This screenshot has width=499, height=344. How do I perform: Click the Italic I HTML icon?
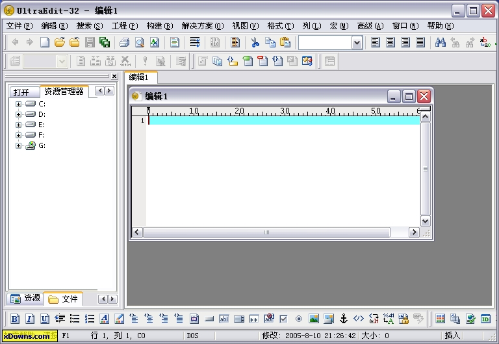pyautogui.click(x=30, y=319)
